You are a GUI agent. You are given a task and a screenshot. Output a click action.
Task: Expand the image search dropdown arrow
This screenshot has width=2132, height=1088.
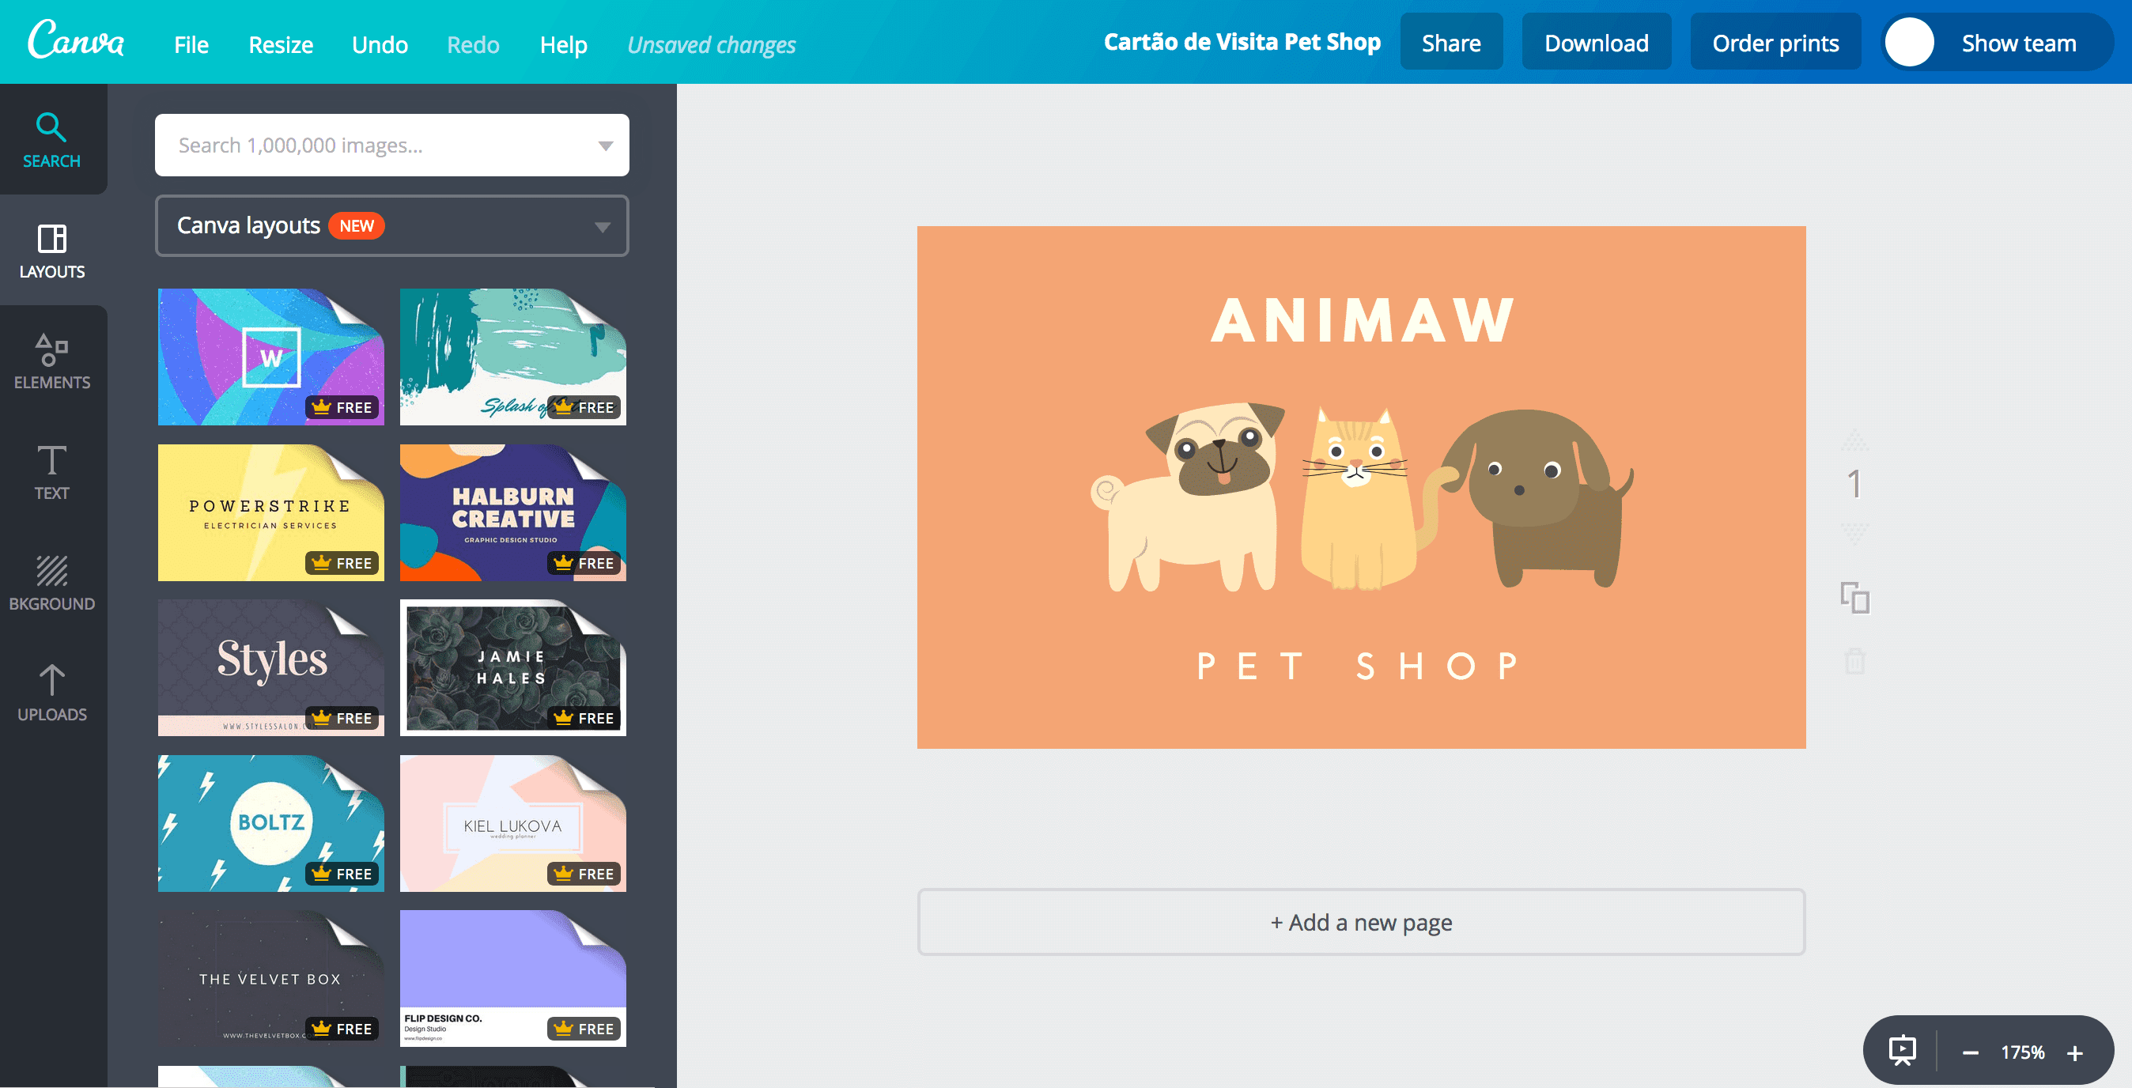point(605,145)
